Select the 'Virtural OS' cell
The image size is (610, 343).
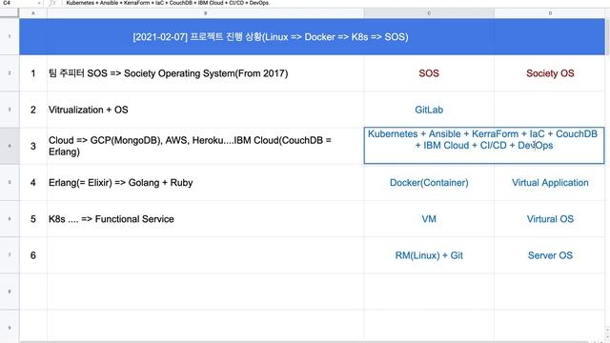coord(550,219)
